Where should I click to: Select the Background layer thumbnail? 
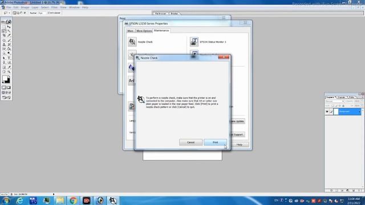click(336, 112)
